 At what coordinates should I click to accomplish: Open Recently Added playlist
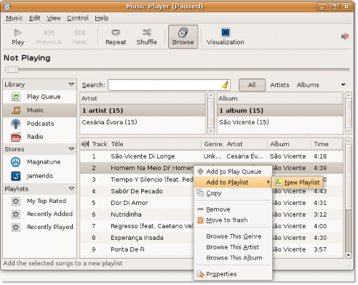(x=40, y=214)
